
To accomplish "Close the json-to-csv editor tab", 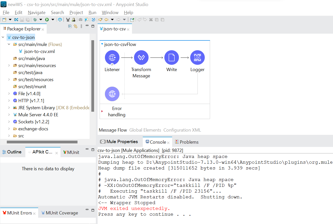I will (x=128, y=29).
